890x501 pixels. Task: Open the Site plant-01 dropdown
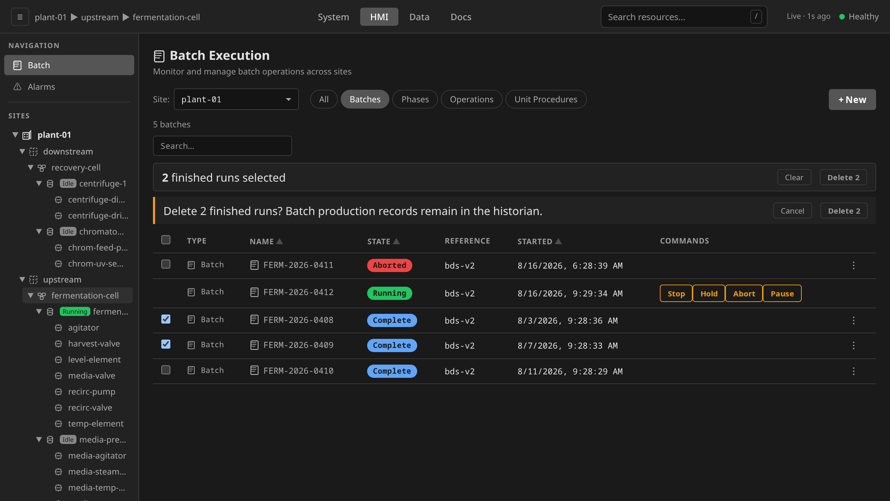pyautogui.click(x=236, y=100)
